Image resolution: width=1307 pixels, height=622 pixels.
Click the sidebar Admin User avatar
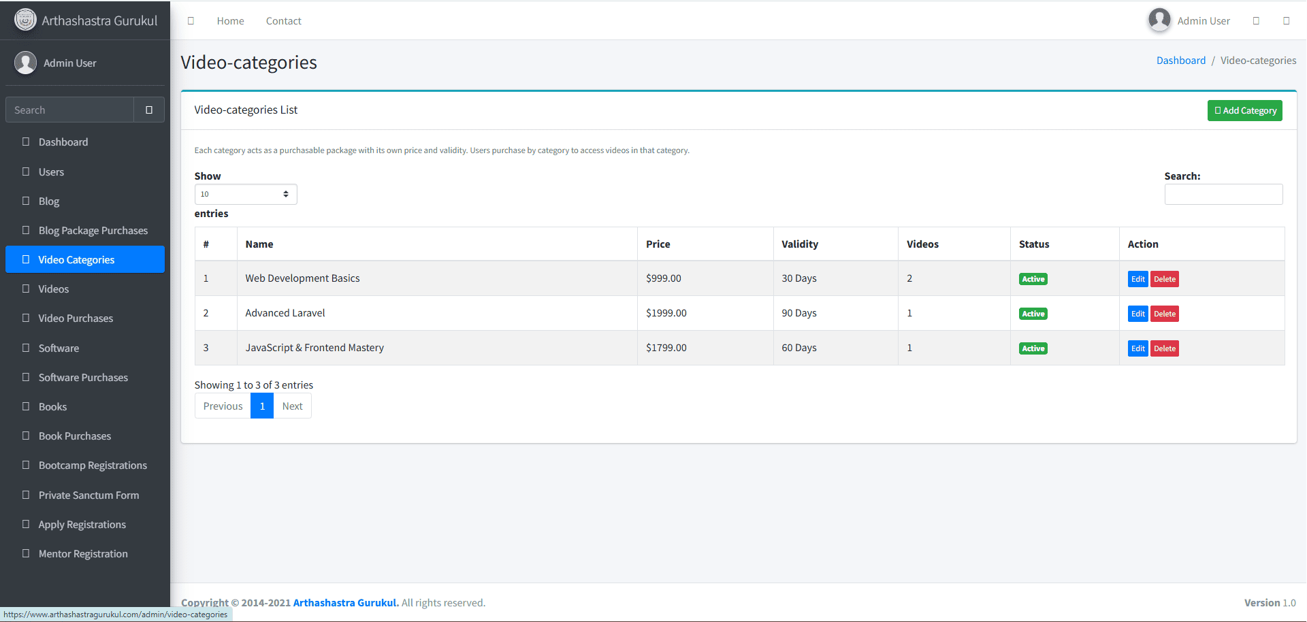coord(25,63)
